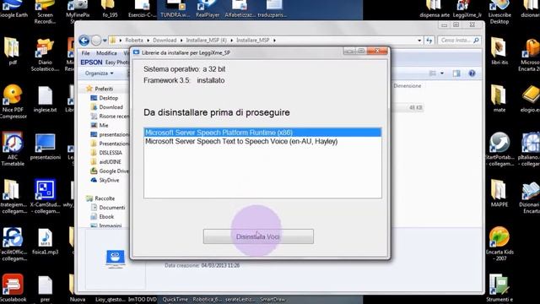540x304 pixels.
Task: Click the presentazioni desktop icon
Action: [x=45, y=146]
